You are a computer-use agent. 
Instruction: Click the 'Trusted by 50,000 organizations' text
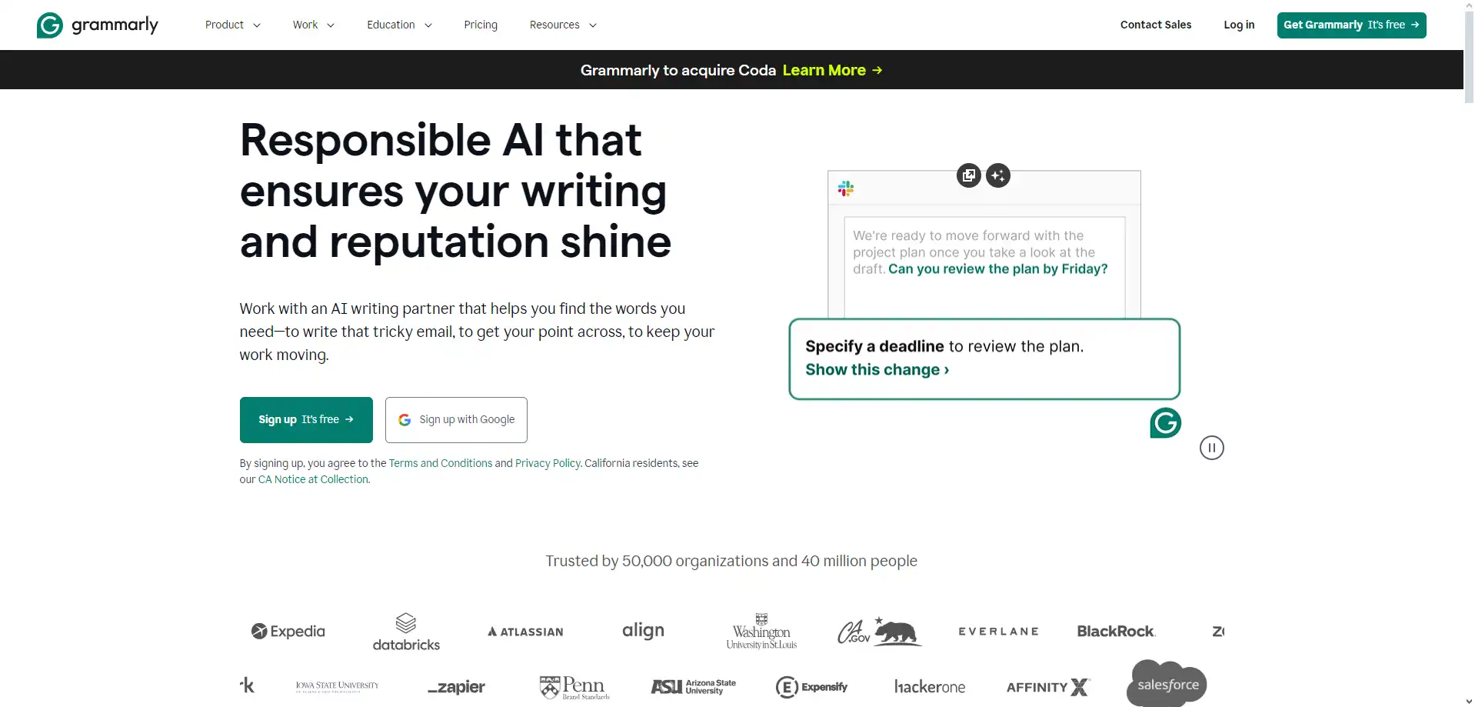coord(731,561)
